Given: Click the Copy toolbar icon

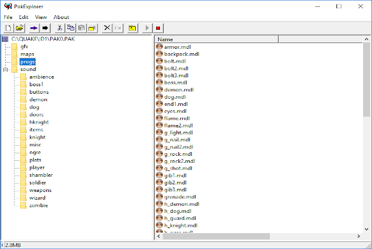Looking at the screenshot, I should [70, 28].
